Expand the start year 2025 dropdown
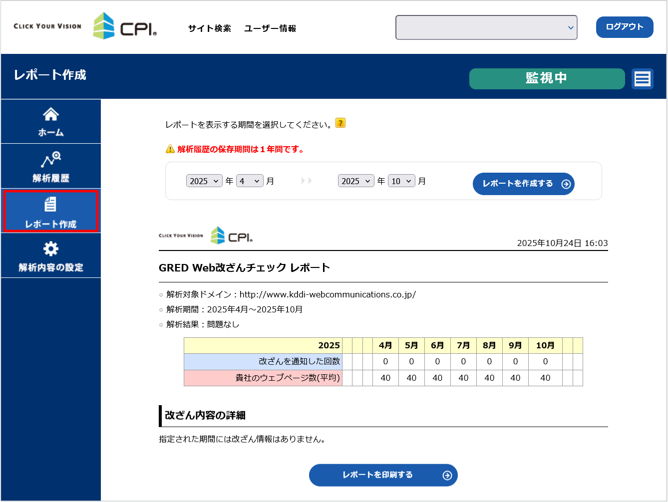 pyautogui.click(x=204, y=181)
